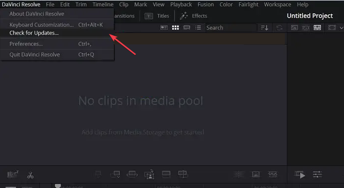Open the View menu
This screenshot has height=188, width=344.
coord(158,4)
